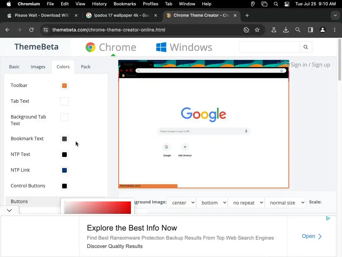Click the ThemeBeta search magnifier button
The image size is (342, 257).
coord(306,47)
